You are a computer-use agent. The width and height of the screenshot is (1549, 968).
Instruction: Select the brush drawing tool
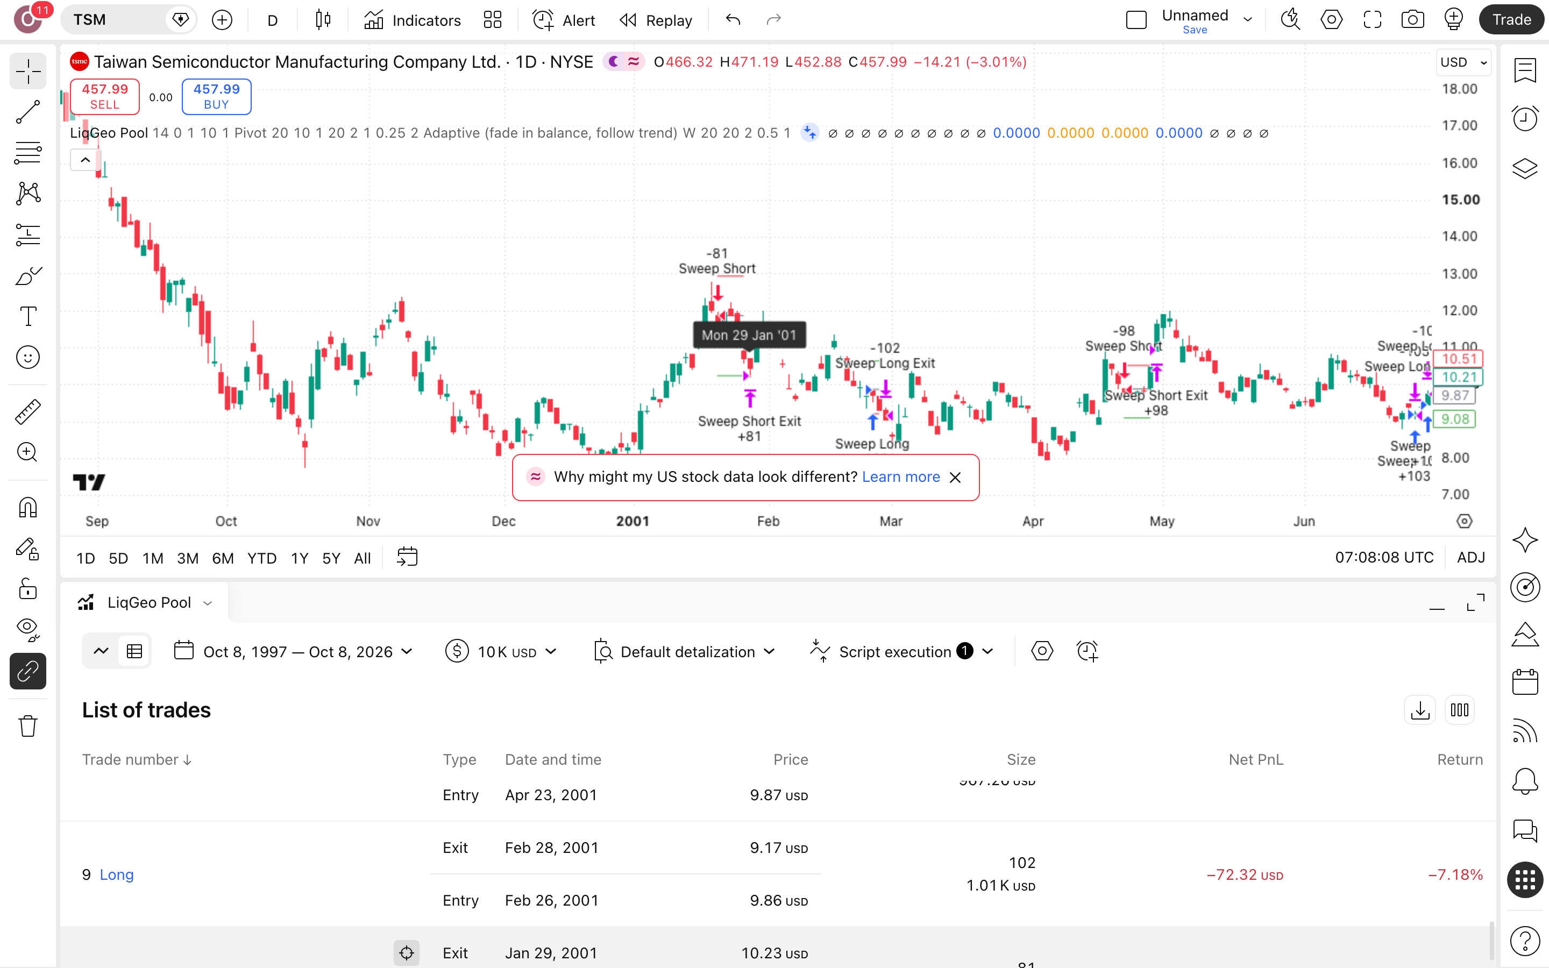[x=28, y=276]
